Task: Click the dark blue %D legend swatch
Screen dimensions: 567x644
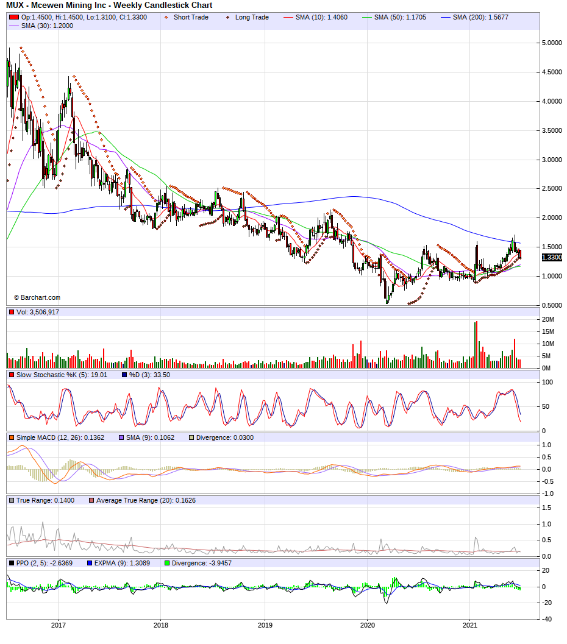Action: click(x=124, y=375)
